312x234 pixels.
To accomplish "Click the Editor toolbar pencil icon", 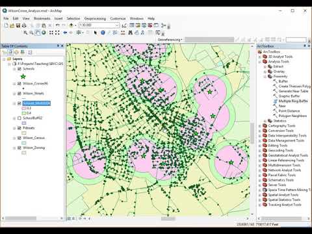I will click(124, 25).
